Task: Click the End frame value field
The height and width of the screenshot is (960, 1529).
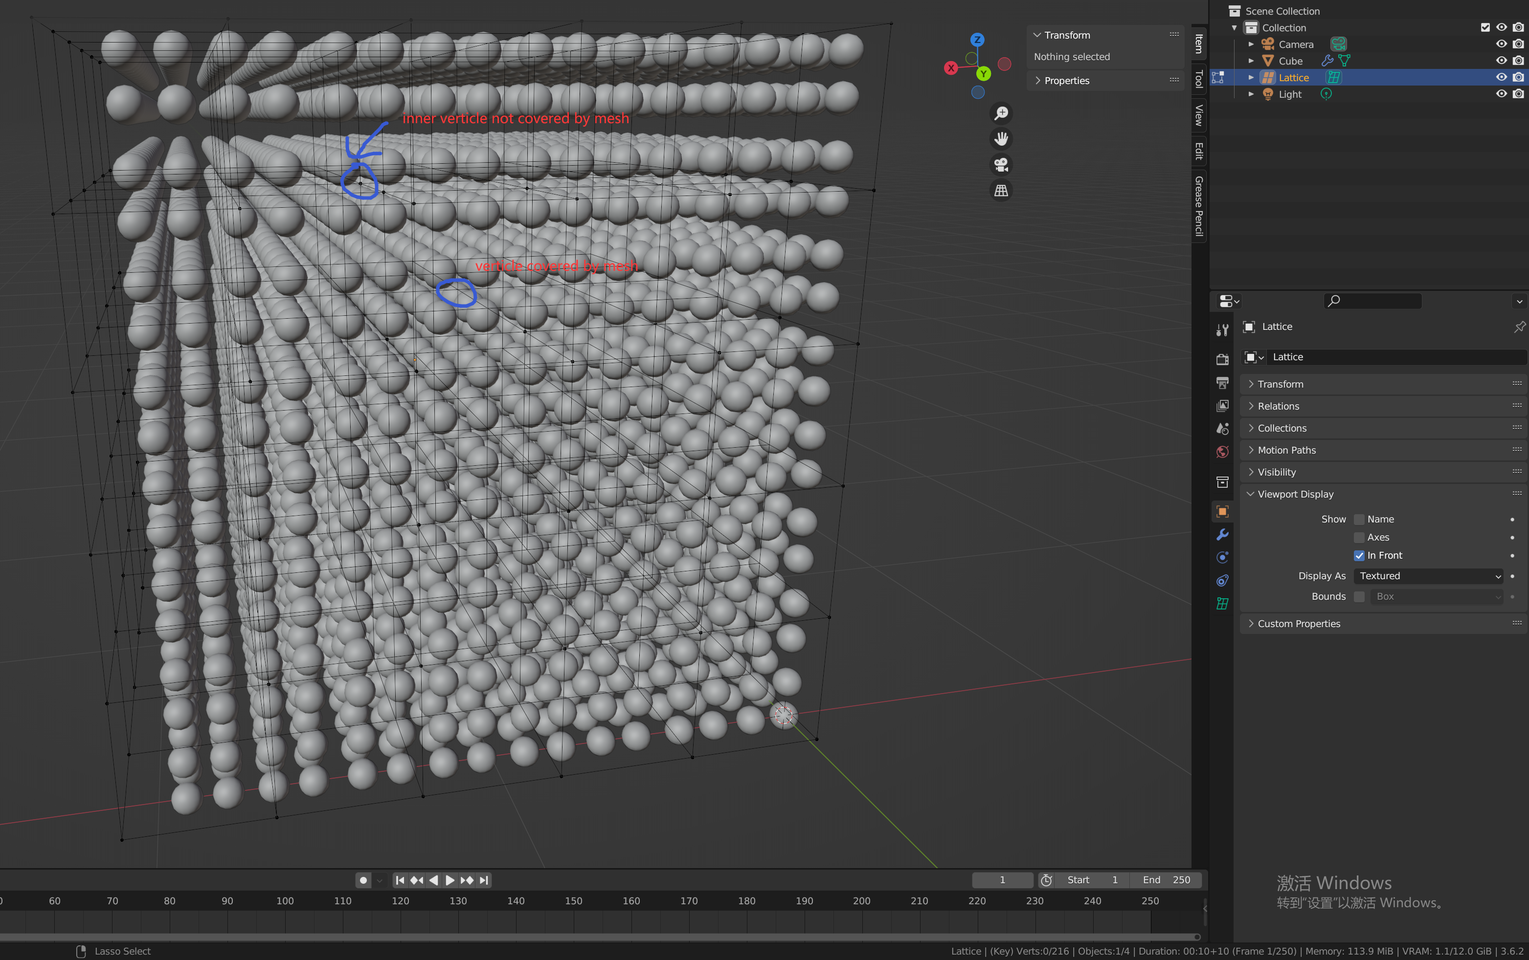Action: pos(1167,880)
